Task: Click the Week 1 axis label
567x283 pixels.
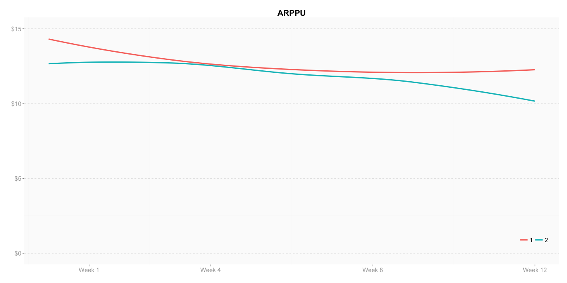Action: pos(89,270)
